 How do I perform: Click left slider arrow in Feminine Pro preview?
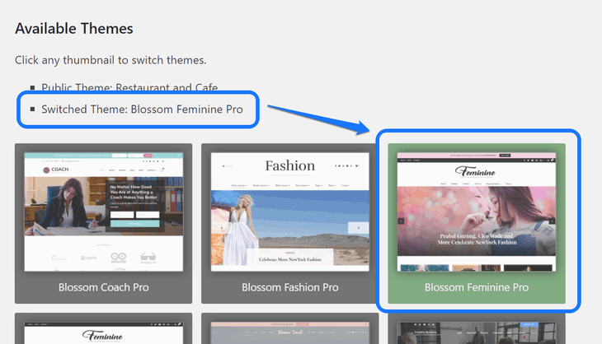(401, 221)
